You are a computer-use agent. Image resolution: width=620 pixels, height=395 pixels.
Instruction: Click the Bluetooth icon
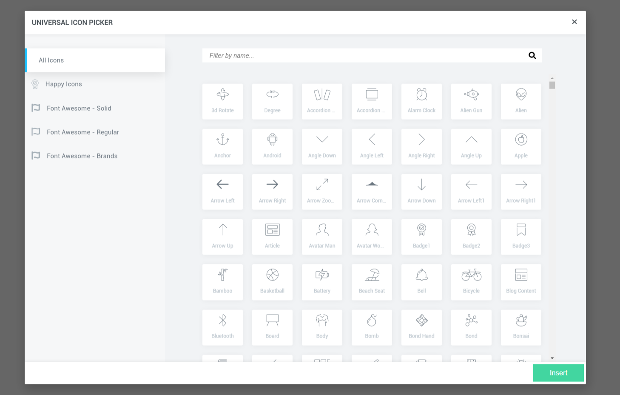(x=222, y=327)
